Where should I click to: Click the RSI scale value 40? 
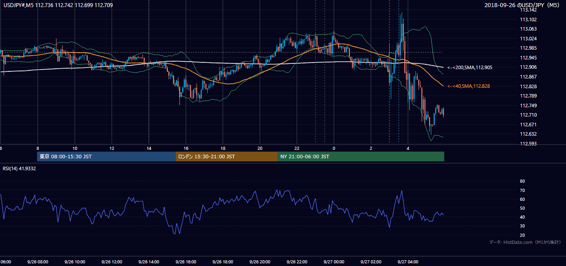coord(522,217)
